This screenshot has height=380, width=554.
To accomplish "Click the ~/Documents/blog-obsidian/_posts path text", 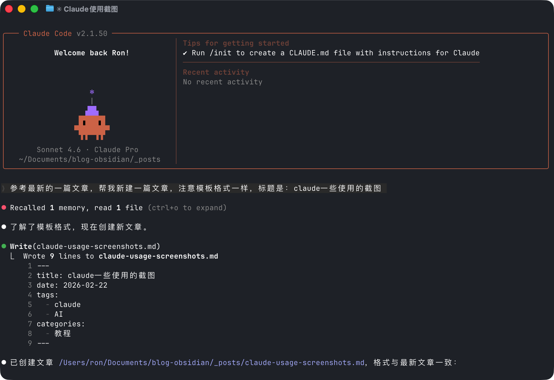I will pos(90,159).
